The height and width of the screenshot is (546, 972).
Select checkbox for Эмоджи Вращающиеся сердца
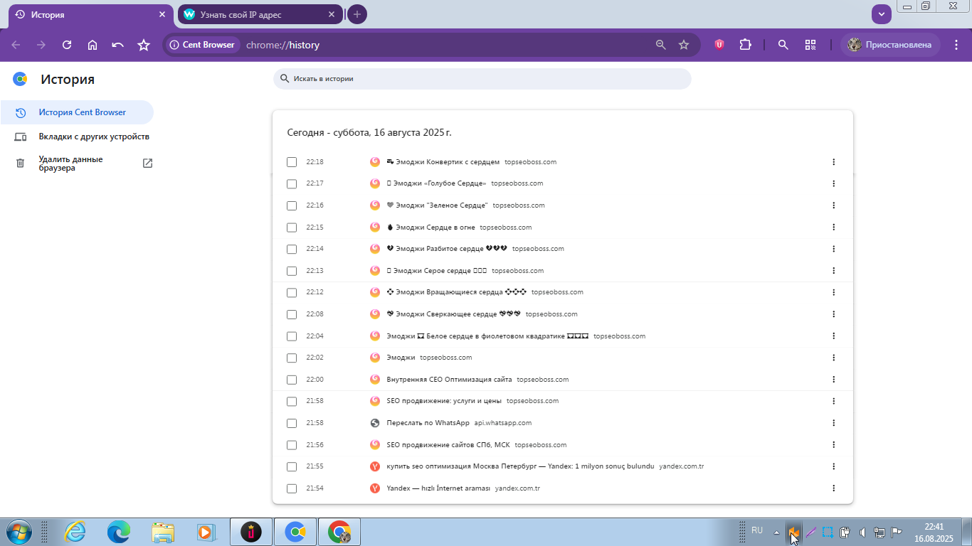tap(292, 292)
